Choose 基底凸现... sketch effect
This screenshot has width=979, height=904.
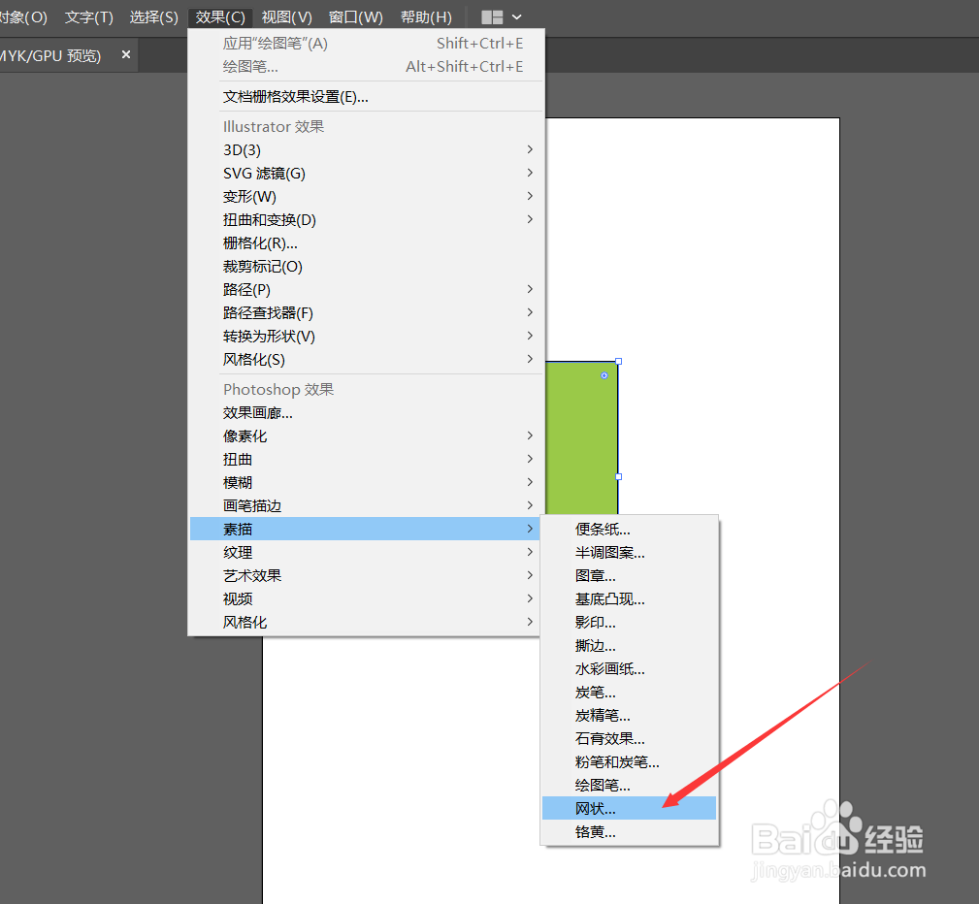point(630,598)
